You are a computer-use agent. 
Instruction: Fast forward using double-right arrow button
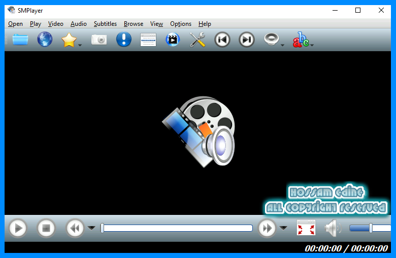(267, 228)
